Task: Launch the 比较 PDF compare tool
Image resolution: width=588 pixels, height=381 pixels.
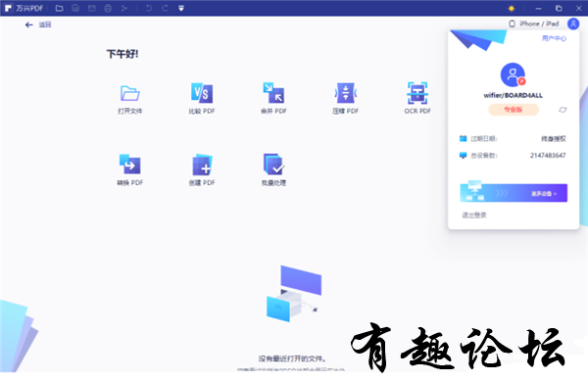Action: click(202, 99)
